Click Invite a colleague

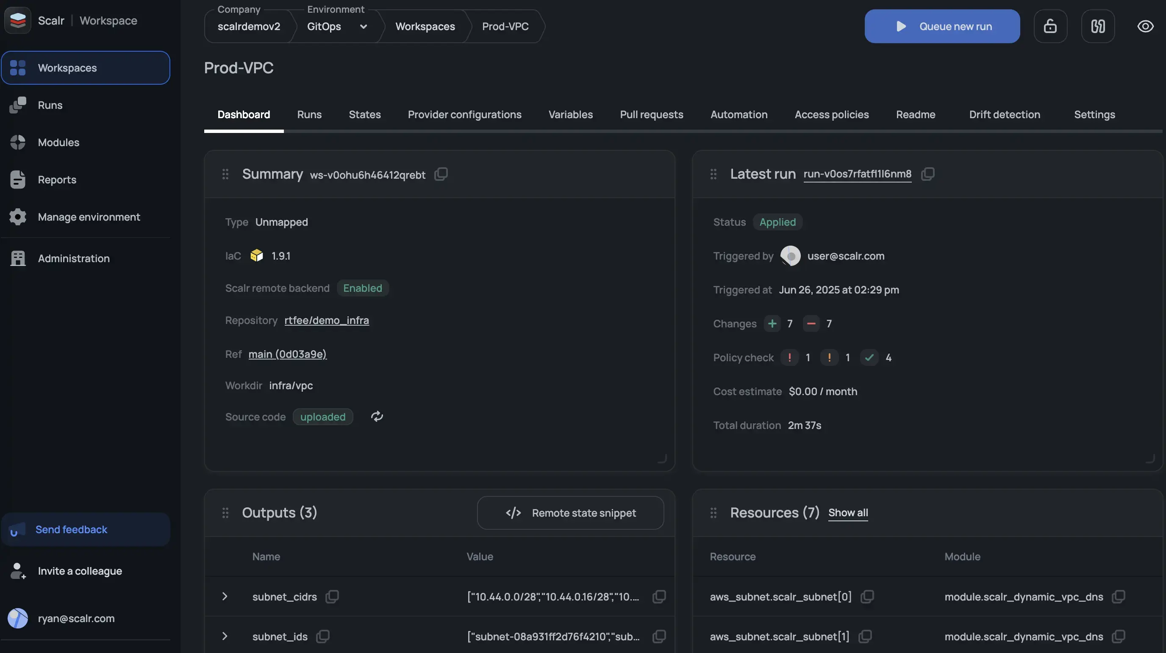click(86, 571)
